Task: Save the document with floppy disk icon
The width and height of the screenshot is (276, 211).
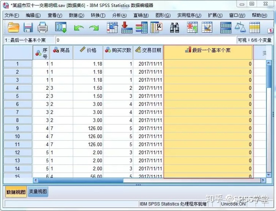Action: point(28,27)
